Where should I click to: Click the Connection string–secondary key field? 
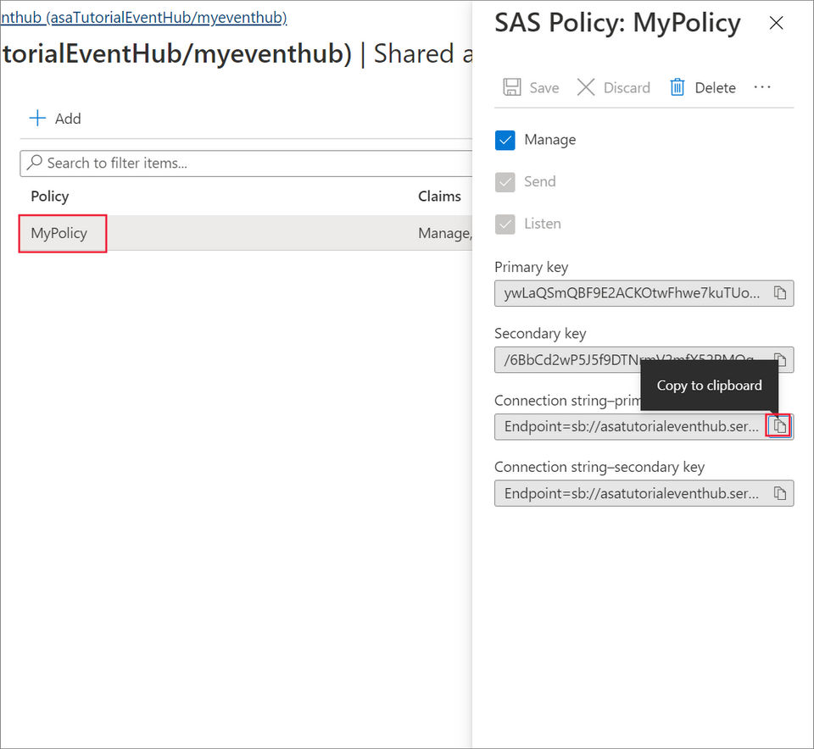pos(644,493)
